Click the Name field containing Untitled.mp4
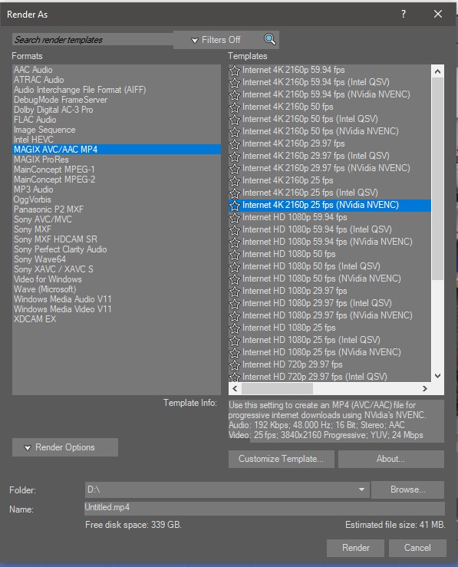The image size is (458, 567). click(264, 508)
